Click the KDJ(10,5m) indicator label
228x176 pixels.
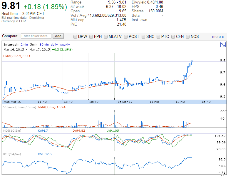(x=12, y=131)
